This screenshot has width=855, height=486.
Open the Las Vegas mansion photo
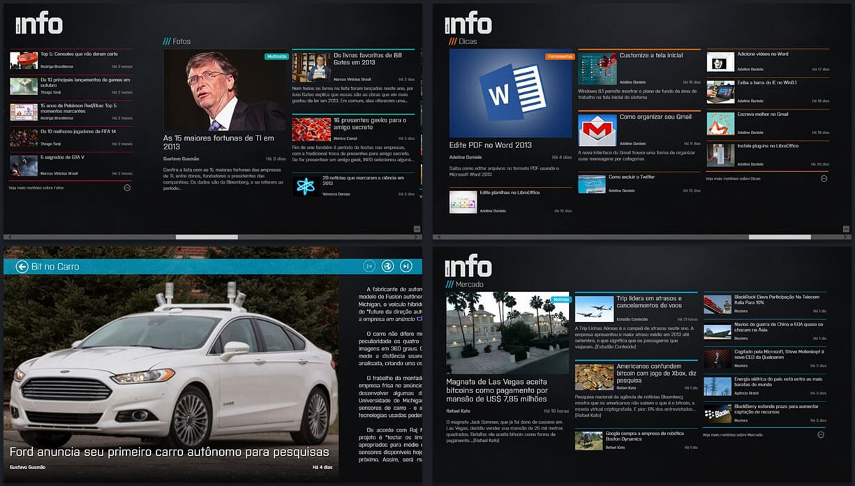click(508, 333)
